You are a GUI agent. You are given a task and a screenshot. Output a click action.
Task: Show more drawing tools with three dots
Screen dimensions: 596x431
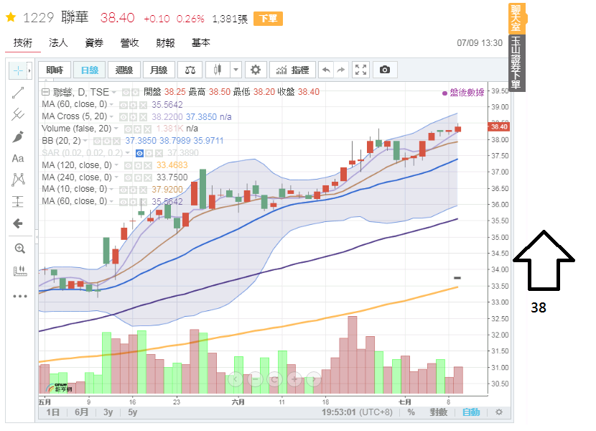click(x=20, y=296)
